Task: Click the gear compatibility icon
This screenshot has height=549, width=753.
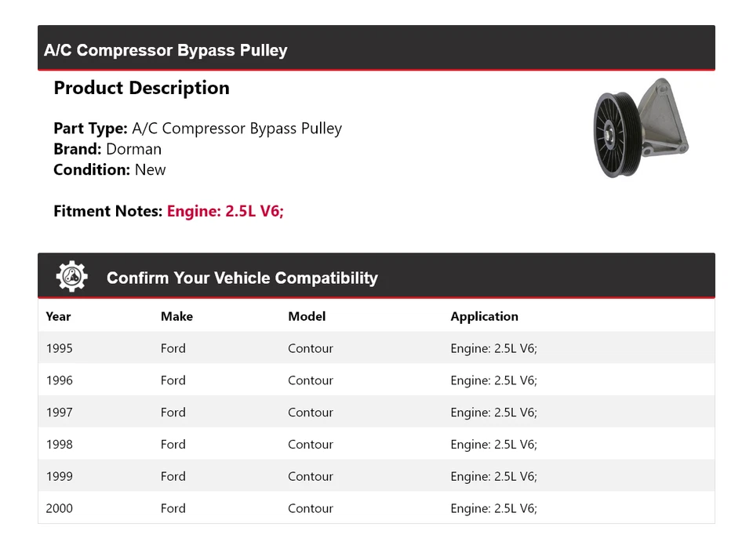Action: tap(71, 277)
